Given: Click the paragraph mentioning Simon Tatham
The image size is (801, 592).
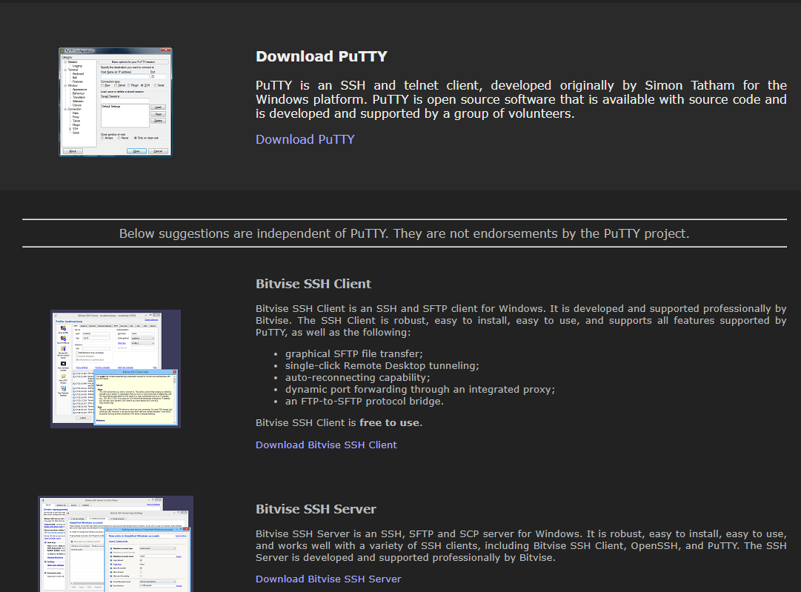Looking at the screenshot, I should [x=521, y=99].
